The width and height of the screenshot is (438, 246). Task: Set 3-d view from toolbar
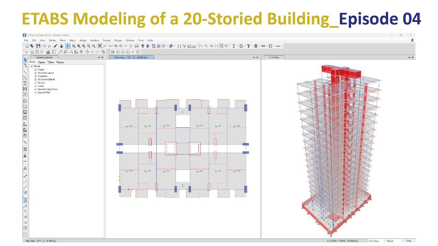(x=111, y=46)
